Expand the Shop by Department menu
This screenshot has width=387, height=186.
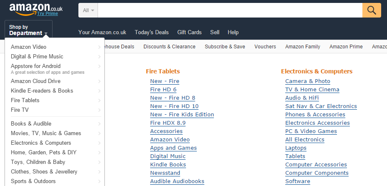pos(28,30)
